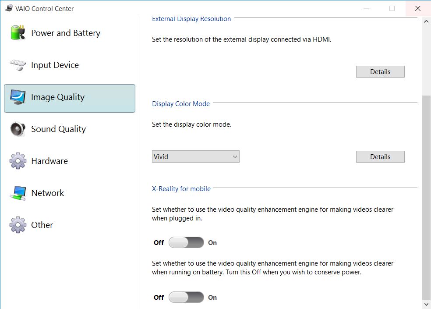Click the Sound Quality speaker icon

[x=18, y=129]
